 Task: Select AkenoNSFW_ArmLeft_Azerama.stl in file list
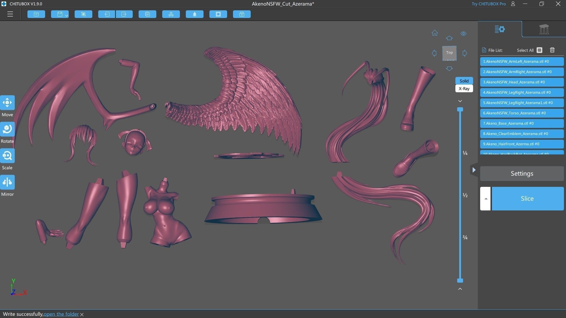coord(522,62)
